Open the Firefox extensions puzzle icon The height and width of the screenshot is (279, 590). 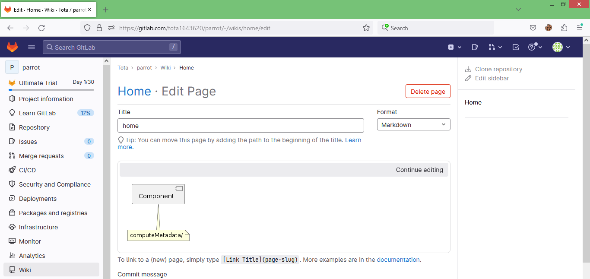click(564, 28)
